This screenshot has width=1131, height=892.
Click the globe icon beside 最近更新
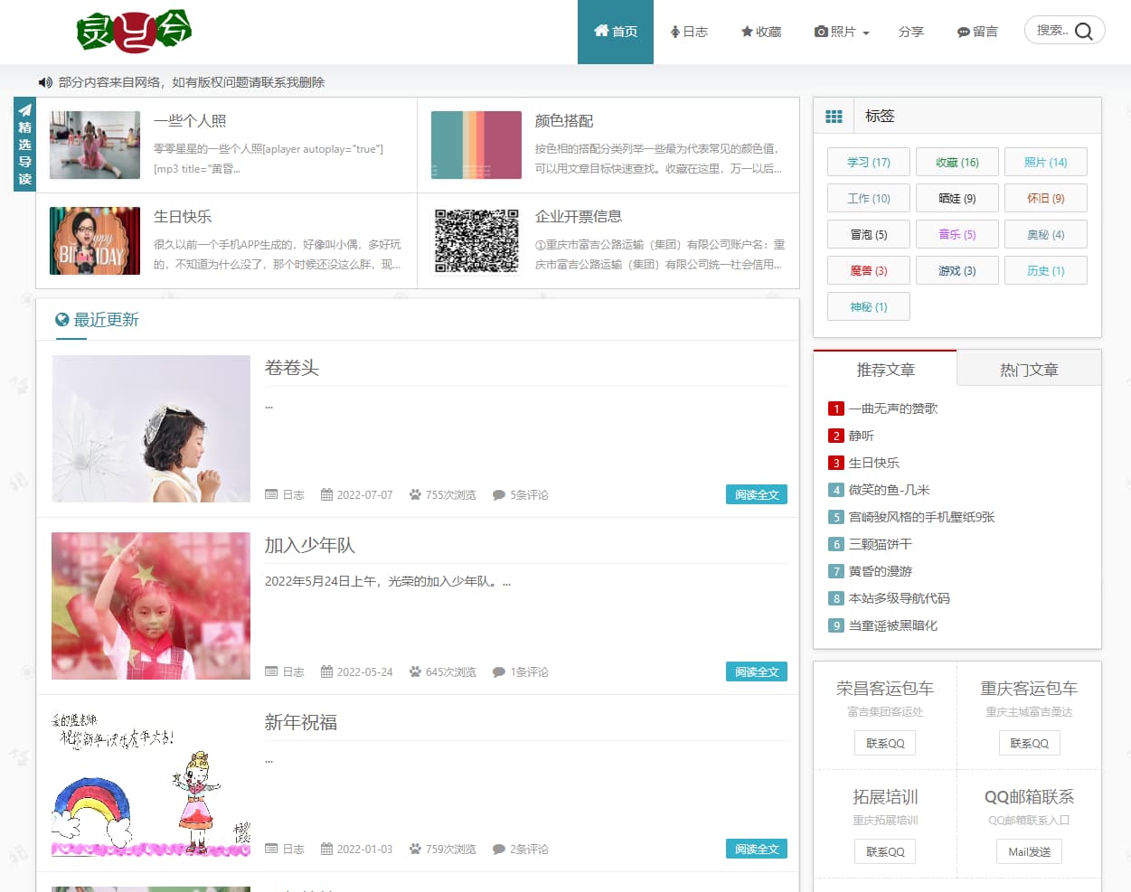tap(62, 320)
